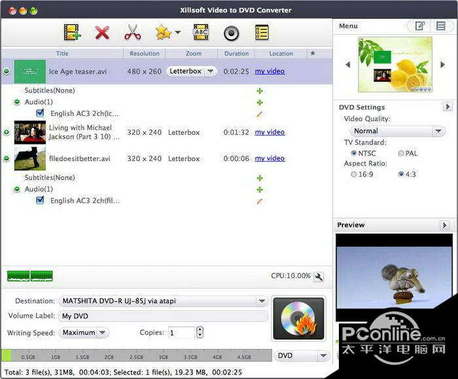Collapse Audio(1) under Ice Age teaser

coord(17,101)
